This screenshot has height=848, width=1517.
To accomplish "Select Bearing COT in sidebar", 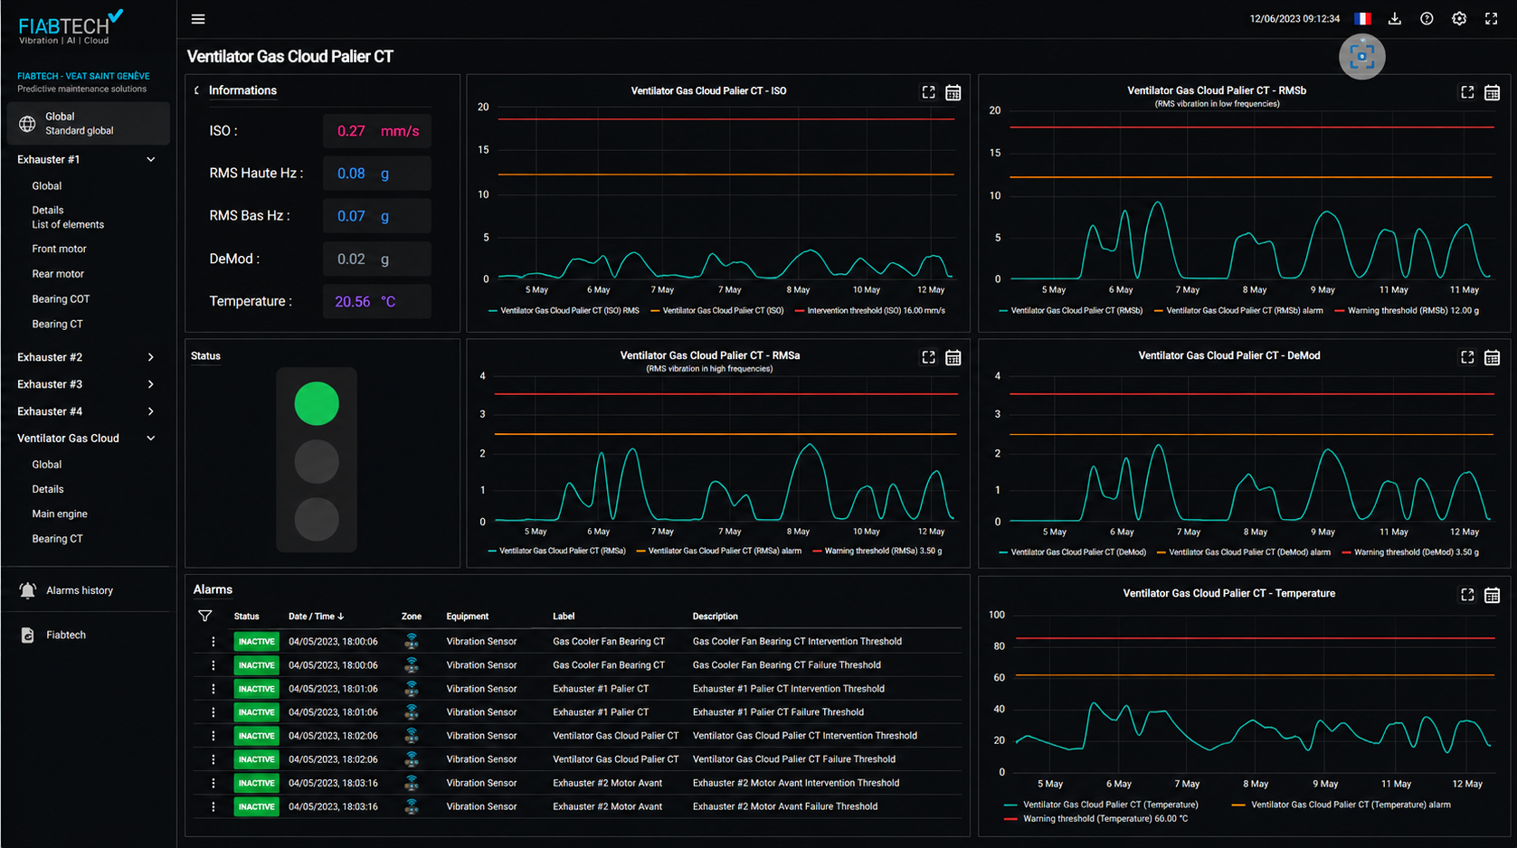I will (61, 299).
